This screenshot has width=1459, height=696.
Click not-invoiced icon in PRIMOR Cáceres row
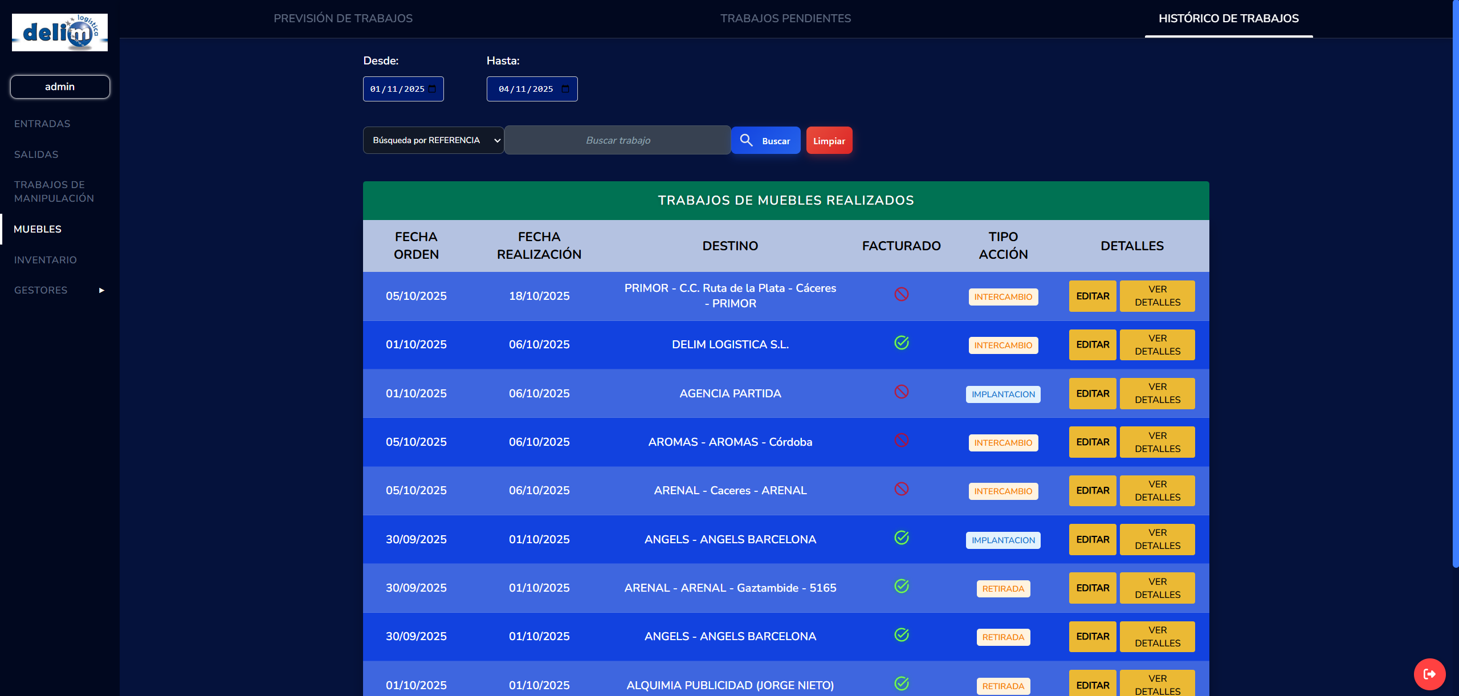pyautogui.click(x=901, y=295)
